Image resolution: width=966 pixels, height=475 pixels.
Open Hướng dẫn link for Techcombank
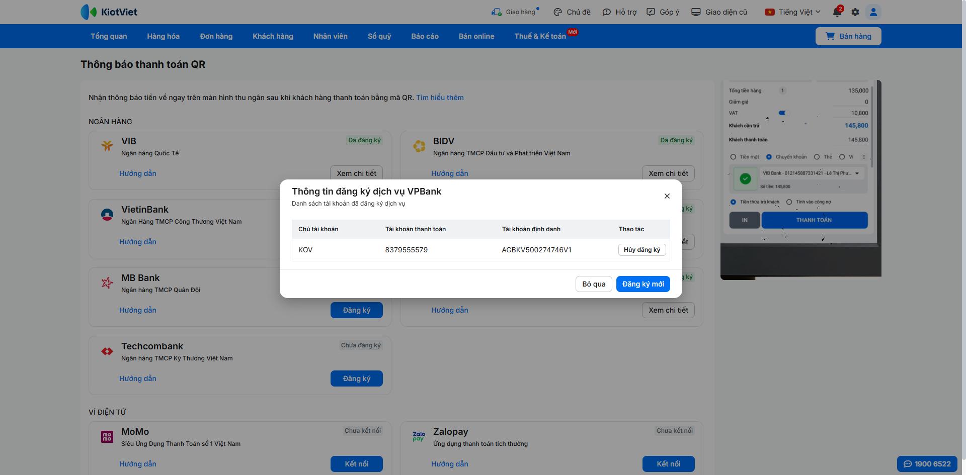tap(138, 378)
